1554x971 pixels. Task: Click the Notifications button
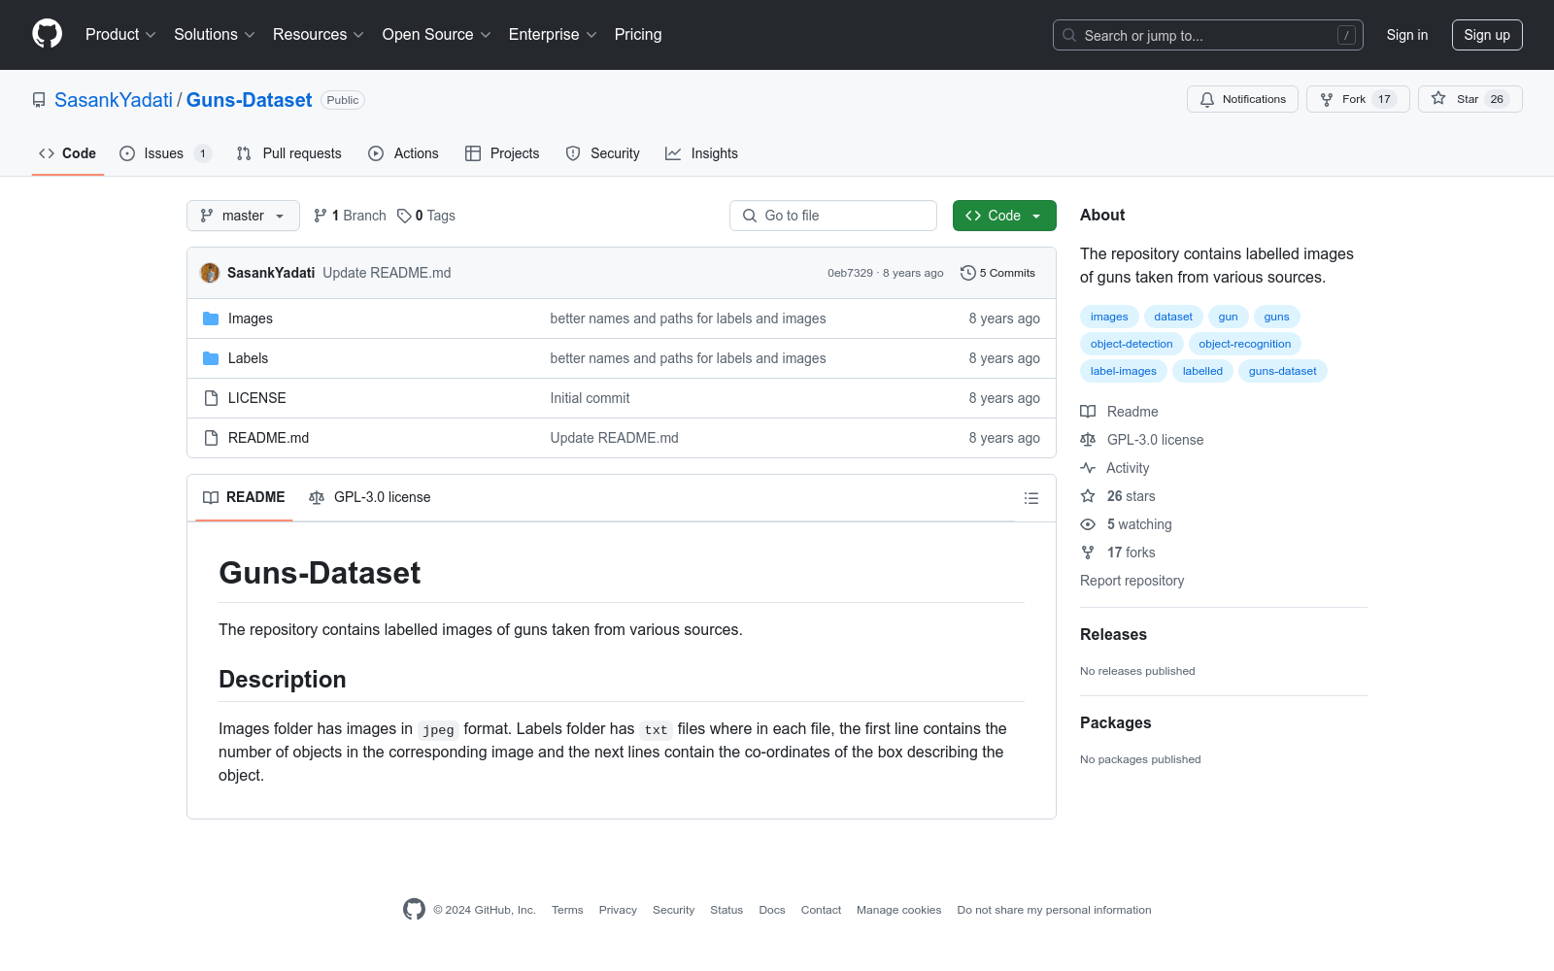point(1242,99)
